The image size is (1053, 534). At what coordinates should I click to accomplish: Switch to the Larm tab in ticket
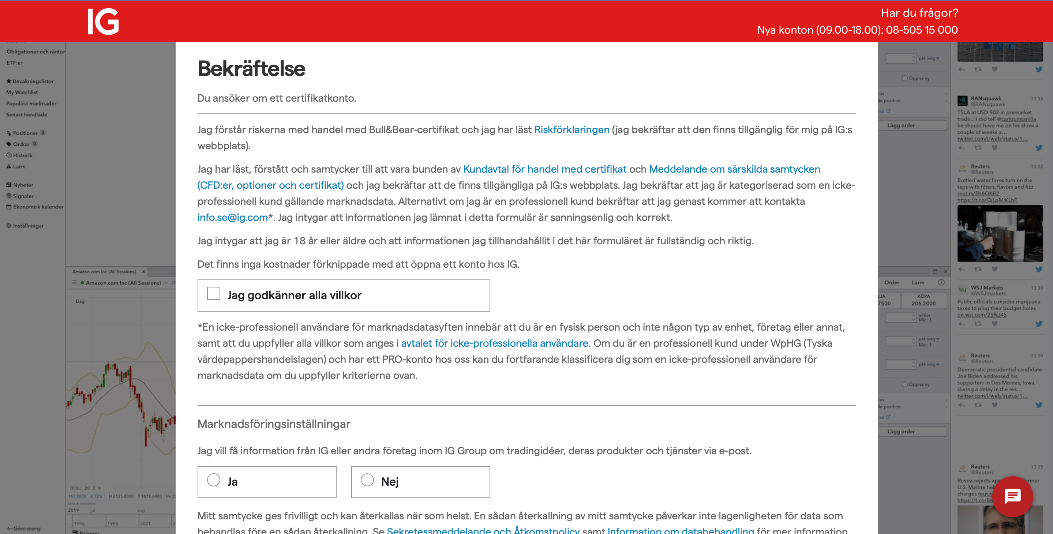point(918,282)
